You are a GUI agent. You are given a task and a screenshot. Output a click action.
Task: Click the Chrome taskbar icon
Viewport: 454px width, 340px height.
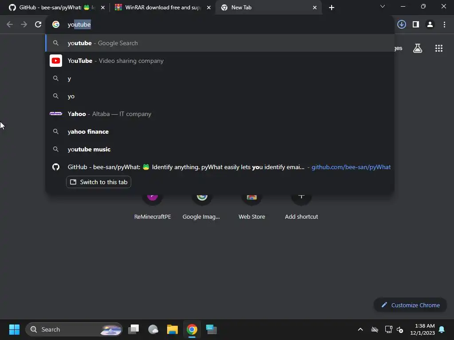192,329
